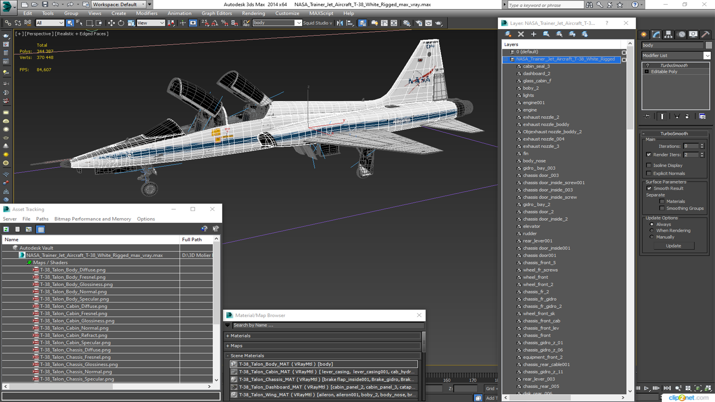Check Separate by Smoothing Groups checkbox
715x402 pixels.
tap(662, 208)
